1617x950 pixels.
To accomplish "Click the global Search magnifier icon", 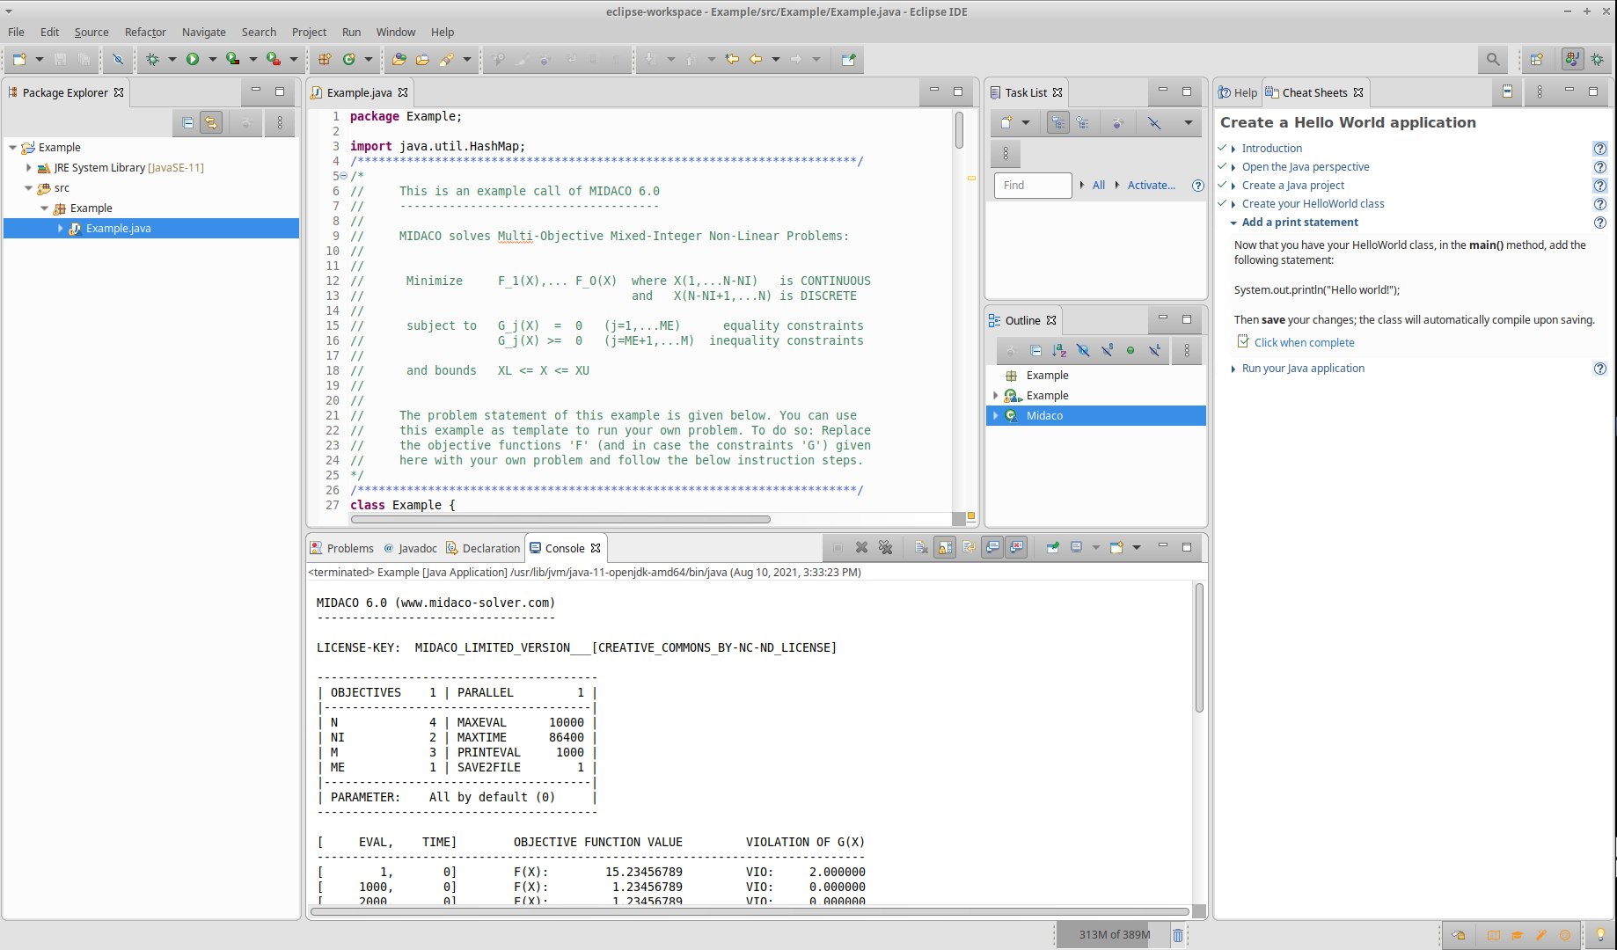I will [1493, 59].
